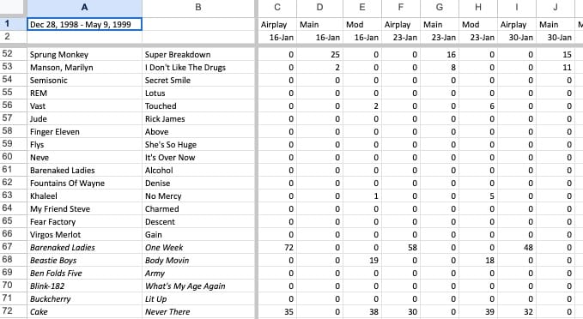
Task: Click the Super Breakdown song cell
Action: click(x=198, y=54)
